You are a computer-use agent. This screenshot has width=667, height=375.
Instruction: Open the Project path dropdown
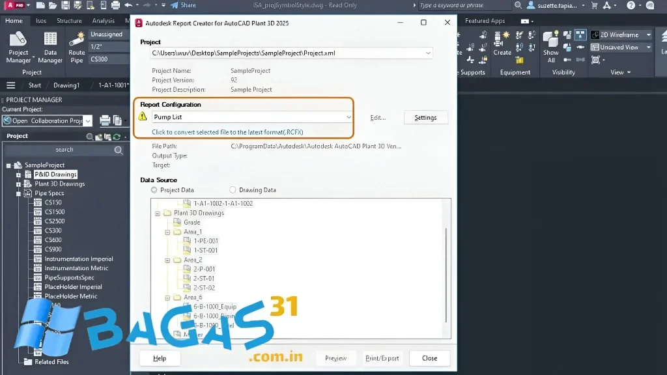[x=428, y=53]
